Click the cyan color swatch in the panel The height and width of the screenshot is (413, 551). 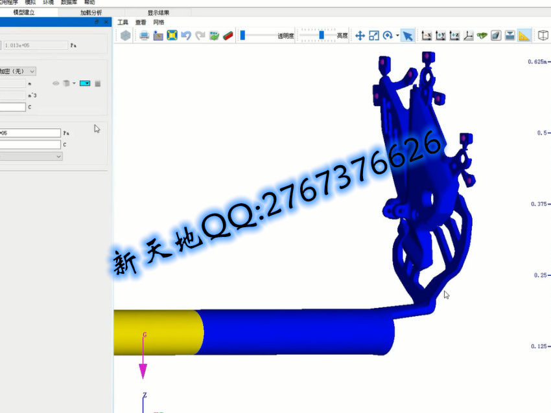pyautogui.click(x=84, y=84)
